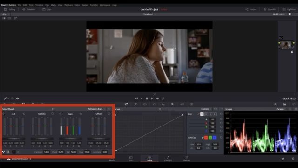
Task: Open the Stereoscopic 3D palette
Action: coord(191,104)
